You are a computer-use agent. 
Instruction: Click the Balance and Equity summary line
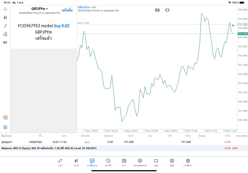49,148
